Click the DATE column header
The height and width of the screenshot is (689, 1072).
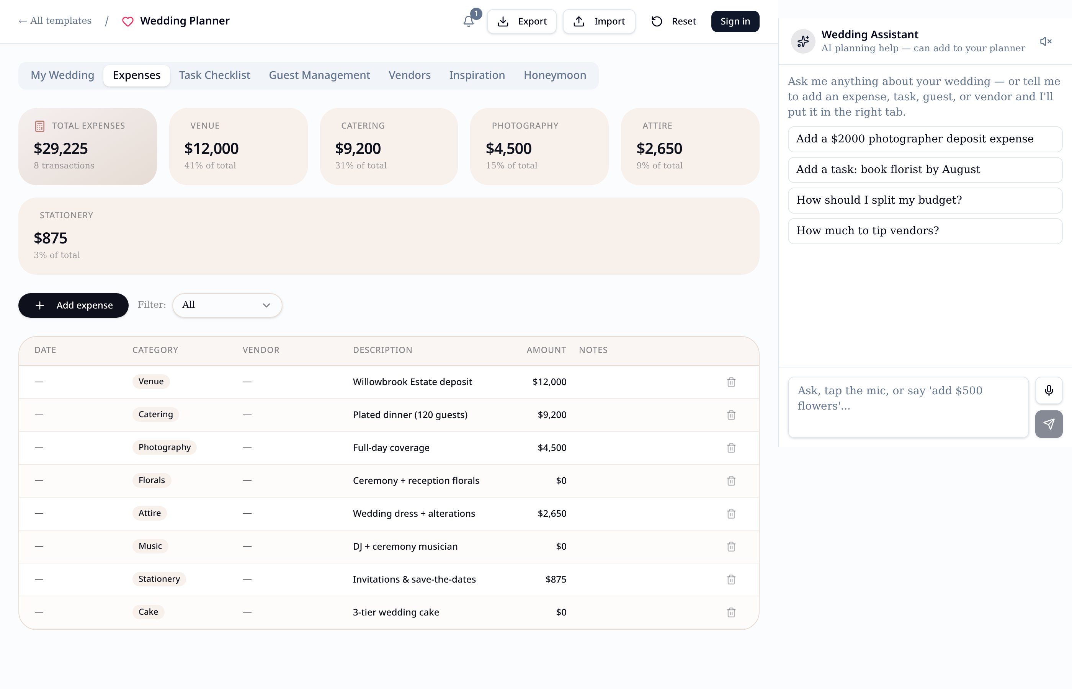(x=45, y=350)
